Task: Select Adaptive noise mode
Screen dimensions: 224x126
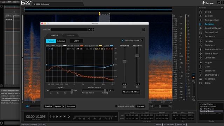Action: point(61,41)
